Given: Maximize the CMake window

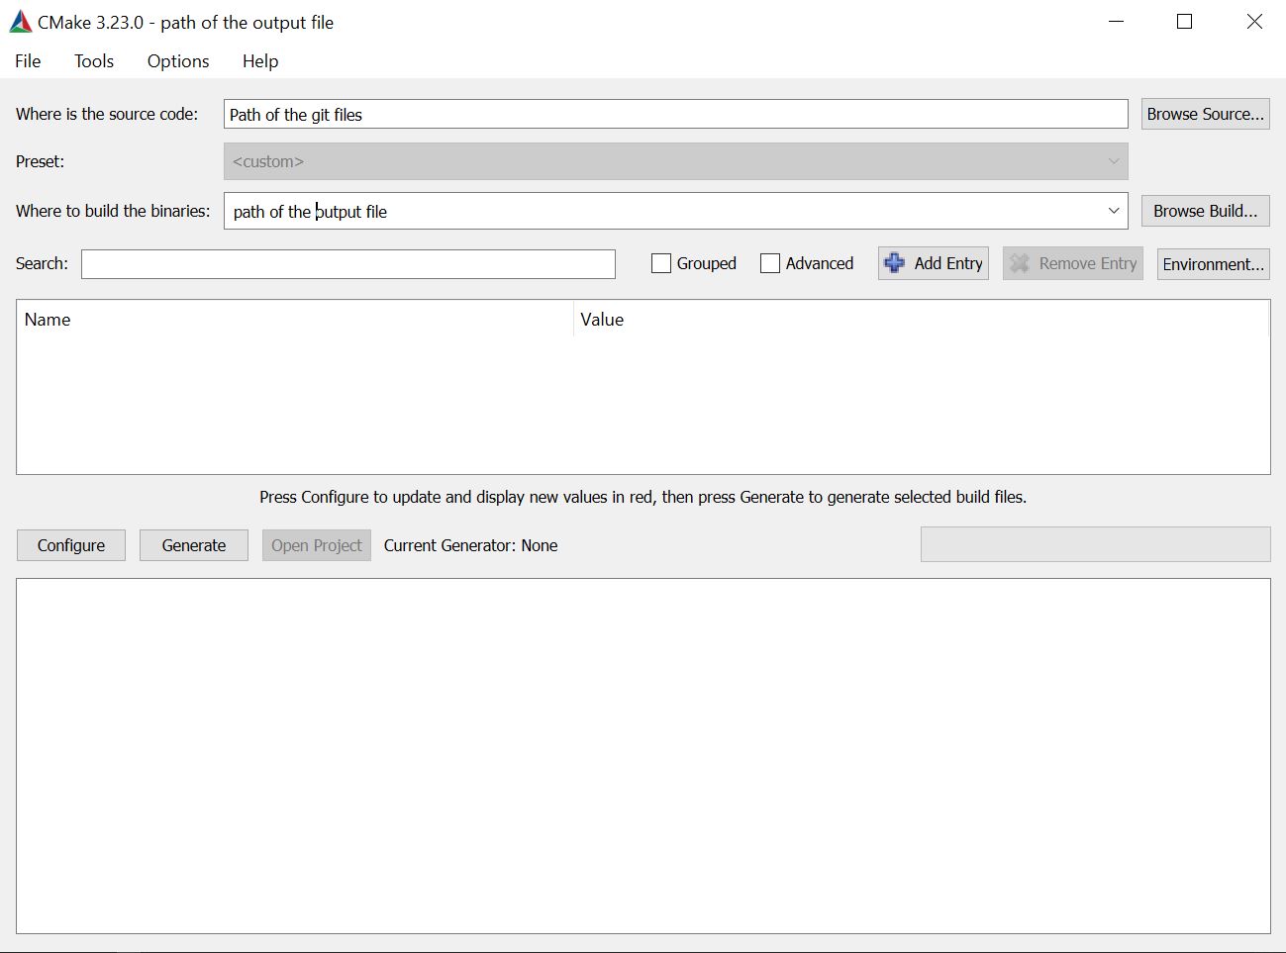Looking at the screenshot, I should pyautogui.click(x=1184, y=22).
